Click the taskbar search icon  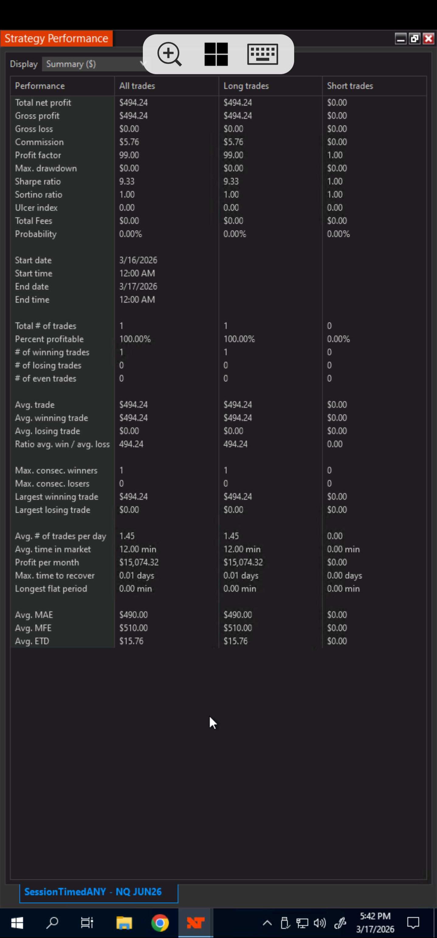click(x=52, y=923)
